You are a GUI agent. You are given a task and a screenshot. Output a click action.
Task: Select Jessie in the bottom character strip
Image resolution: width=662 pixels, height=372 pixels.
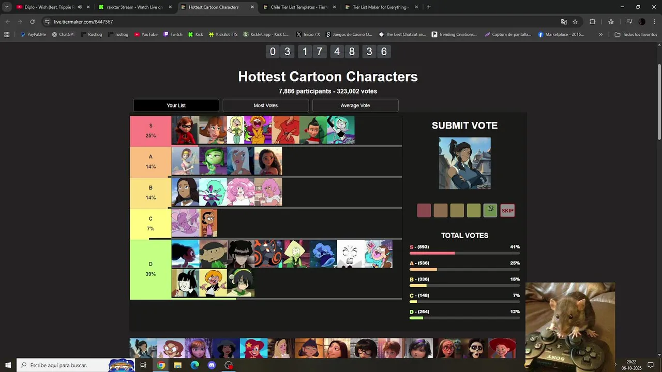pos(502,348)
